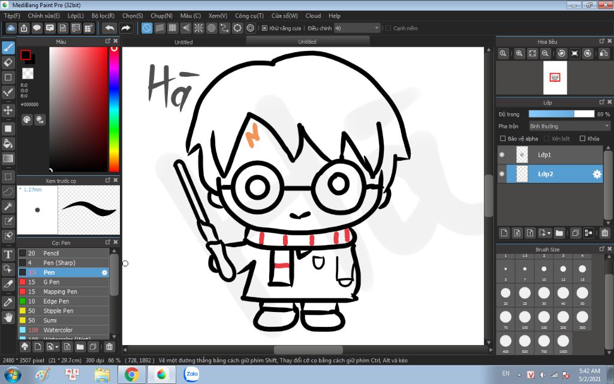Click the export share icon
Screen dimensions: 614x384
click(24, 28)
